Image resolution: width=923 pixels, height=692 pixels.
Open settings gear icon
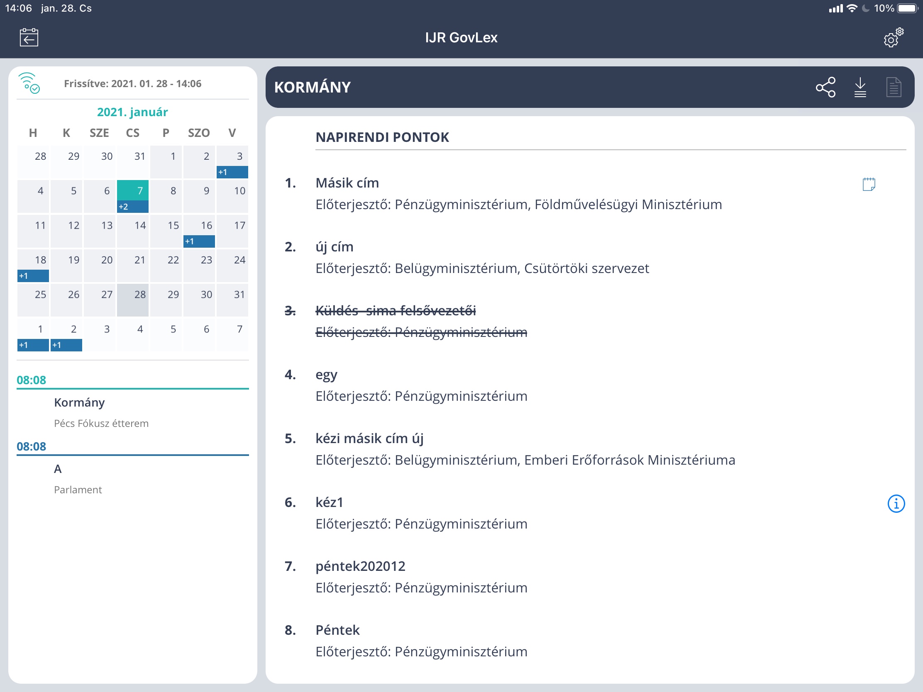(x=893, y=38)
